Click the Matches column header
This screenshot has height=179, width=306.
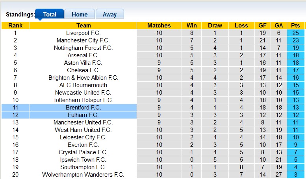159,26
